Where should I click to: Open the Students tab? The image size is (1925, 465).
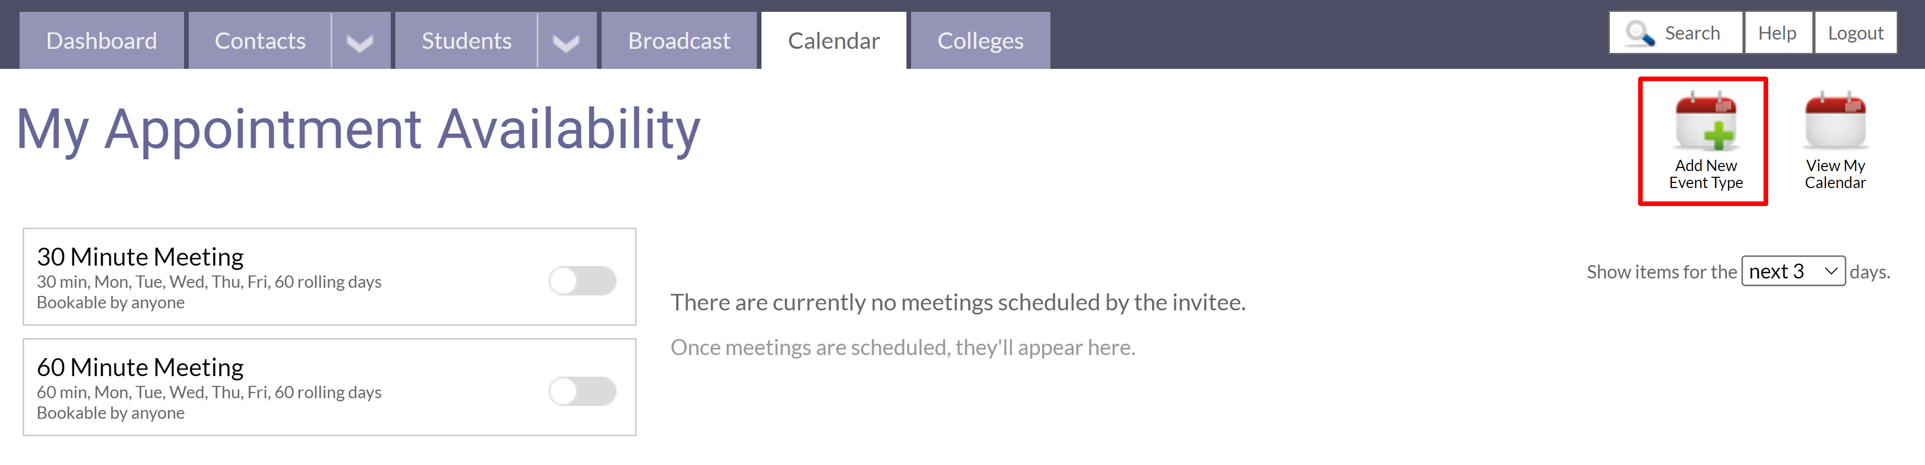(x=466, y=41)
